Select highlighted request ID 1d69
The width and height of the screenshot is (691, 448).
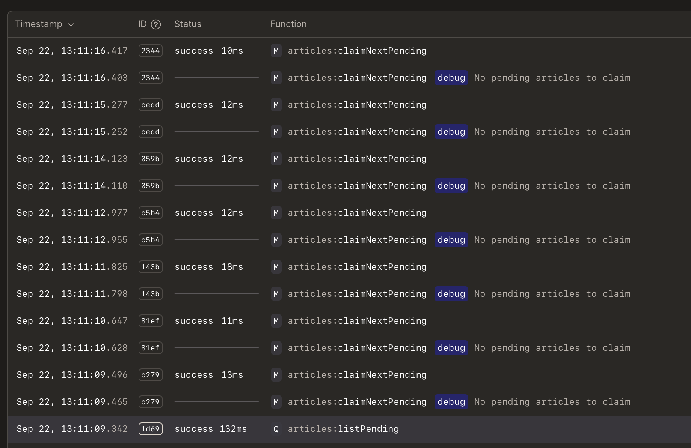[x=150, y=429]
